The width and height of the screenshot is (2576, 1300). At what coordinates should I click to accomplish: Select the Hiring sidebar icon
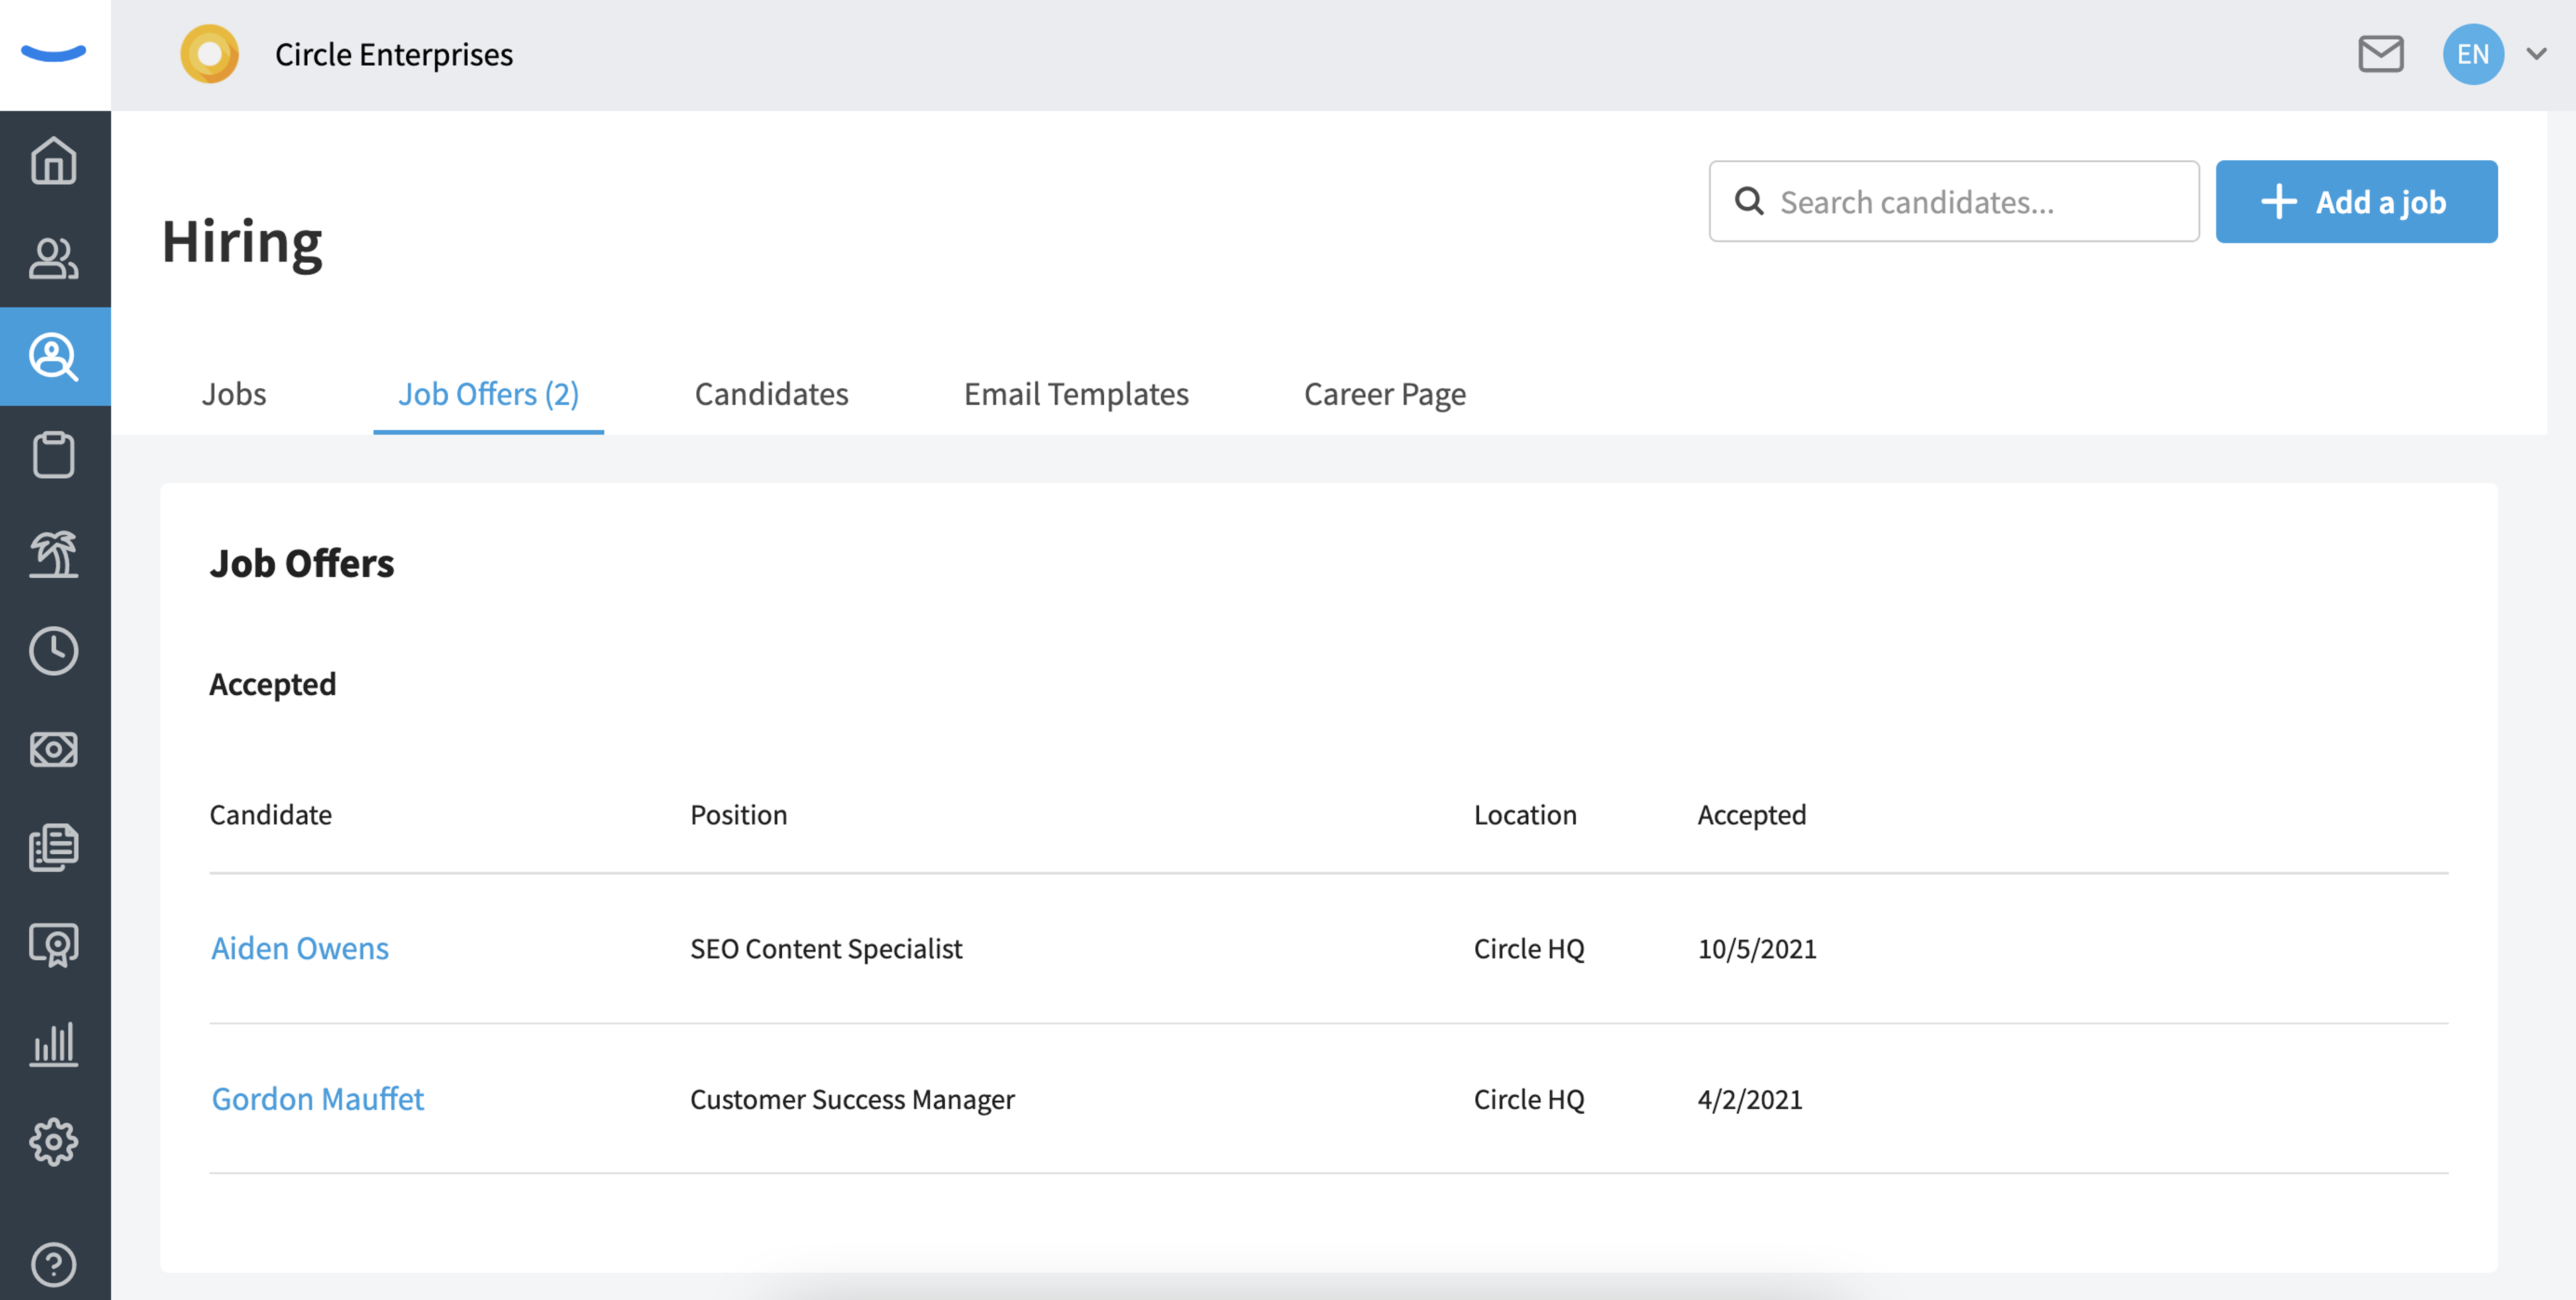(54, 357)
